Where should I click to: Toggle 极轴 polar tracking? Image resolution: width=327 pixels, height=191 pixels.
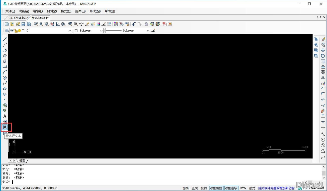pos(204,188)
